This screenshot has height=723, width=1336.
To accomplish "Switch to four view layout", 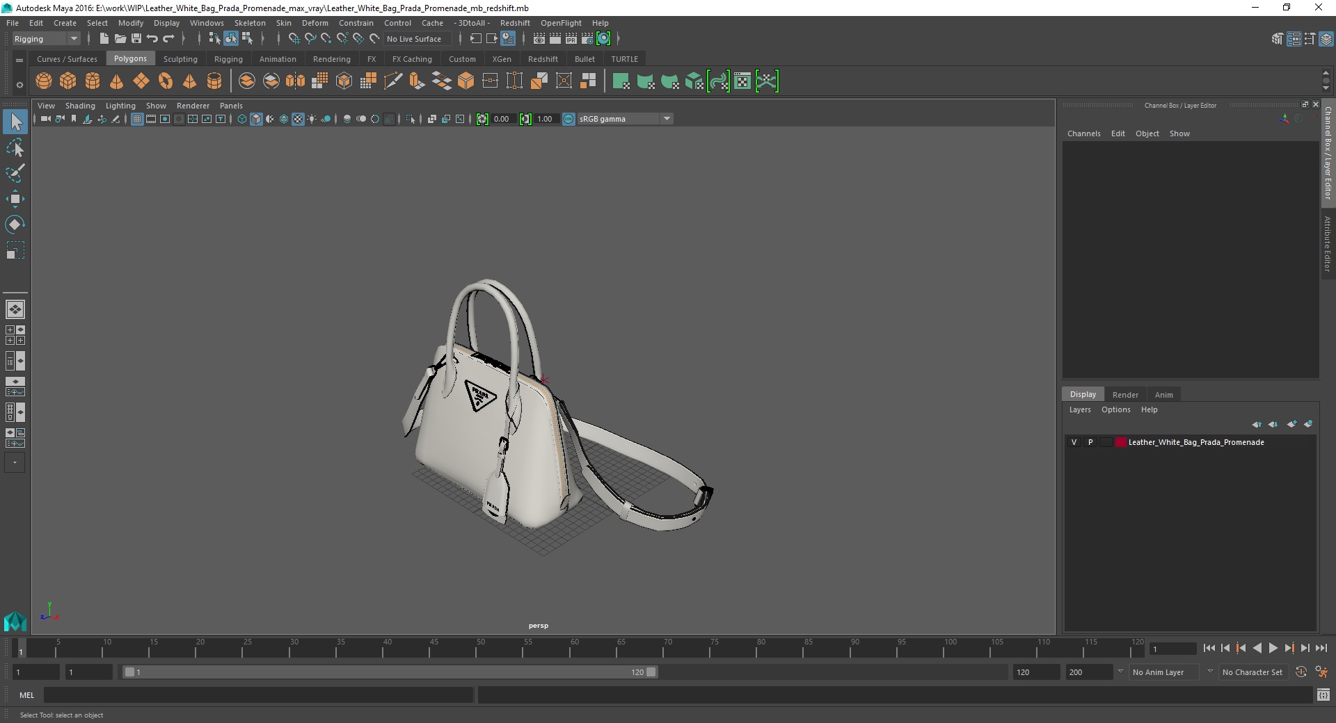I will click(x=15, y=335).
